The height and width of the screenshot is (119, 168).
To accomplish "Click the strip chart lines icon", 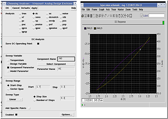I will click(88, 16).
